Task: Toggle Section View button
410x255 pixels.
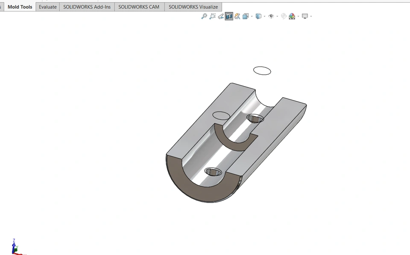Action: point(229,17)
